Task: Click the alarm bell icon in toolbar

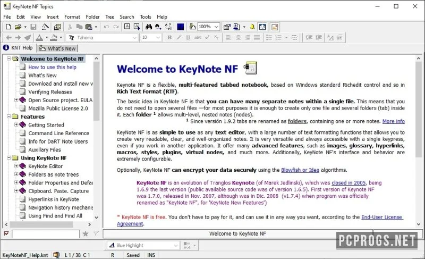Action: pos(252,27)
